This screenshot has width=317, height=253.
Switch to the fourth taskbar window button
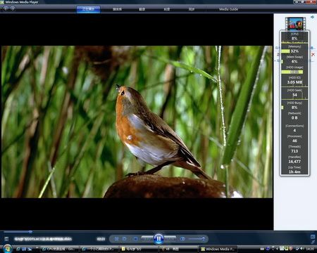(178, 249)
